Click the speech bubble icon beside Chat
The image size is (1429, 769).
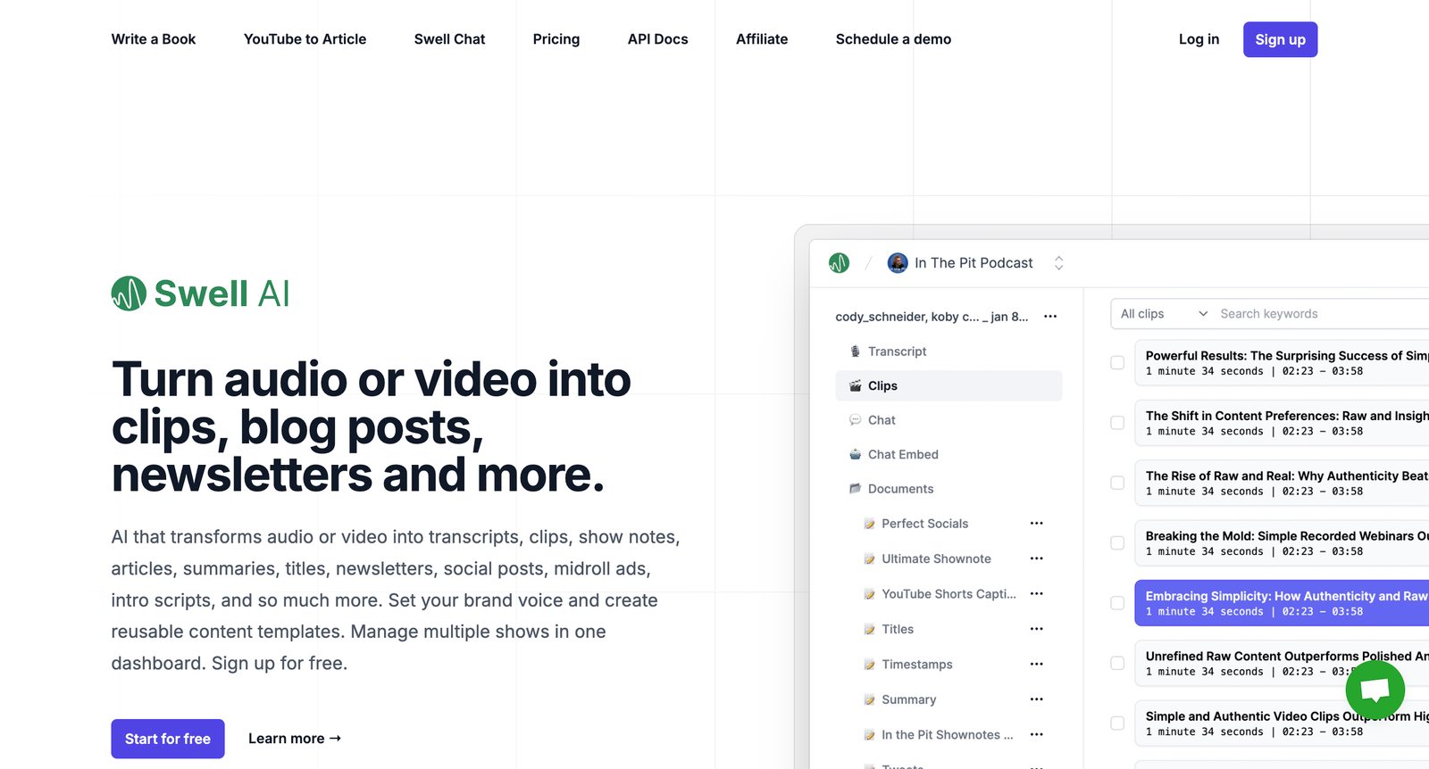coord(855,420)
